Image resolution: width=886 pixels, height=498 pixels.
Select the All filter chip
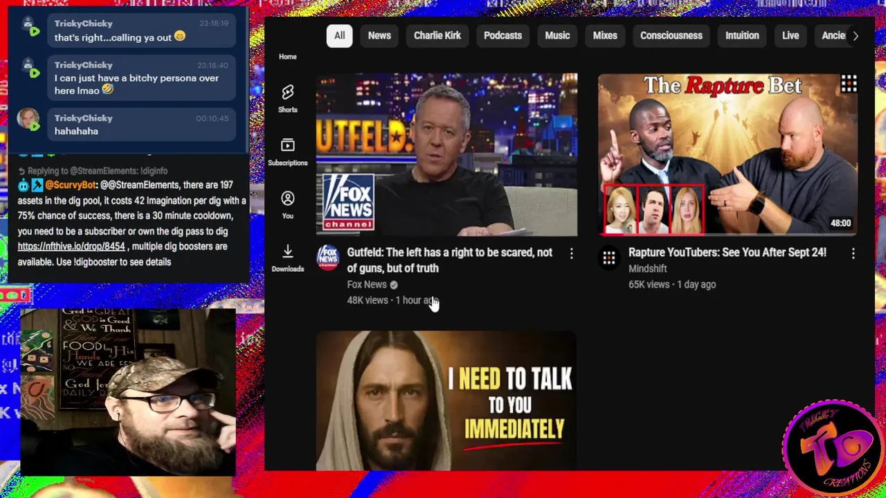340,36
